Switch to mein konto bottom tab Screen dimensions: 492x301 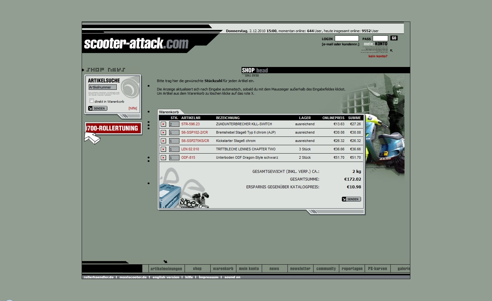[x=249, y=268]
